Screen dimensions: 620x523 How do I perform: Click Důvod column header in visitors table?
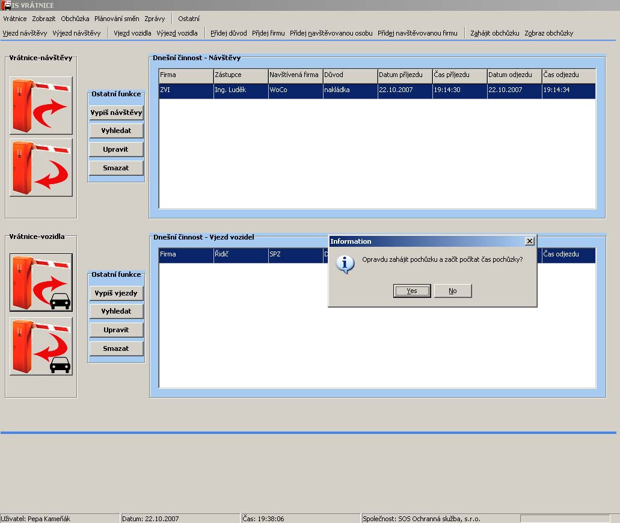tap(351, 75)
